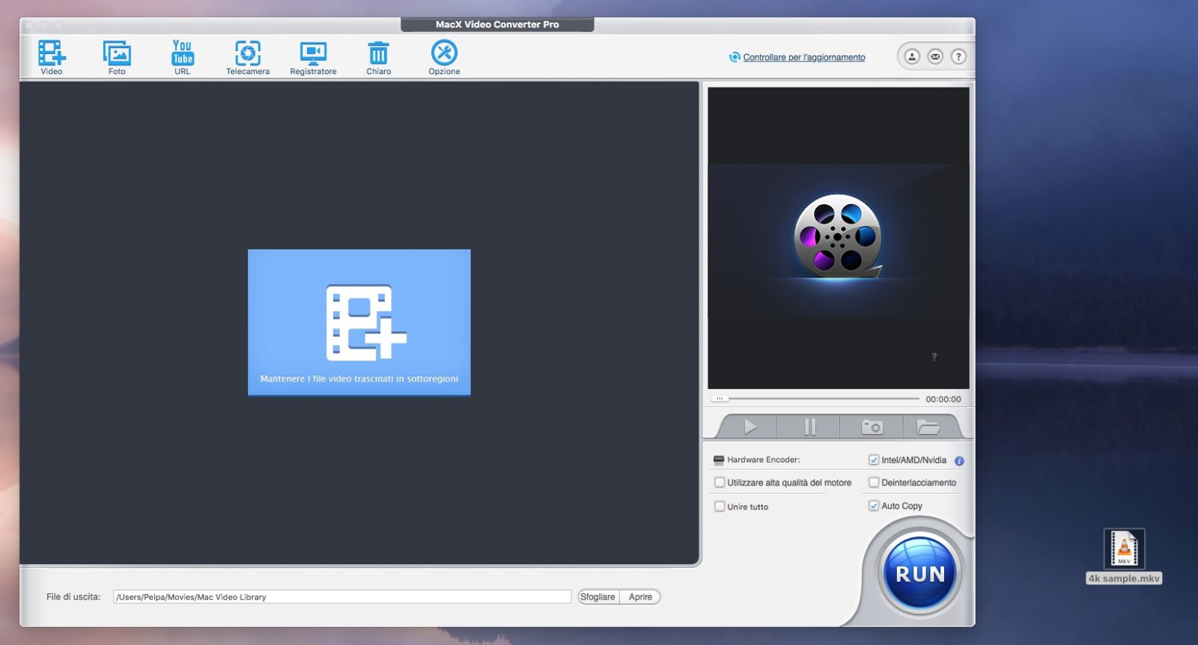Viewport: 1198px width, 645px height.
Task: Click the email envelope icon
Action: pos(935,57)
